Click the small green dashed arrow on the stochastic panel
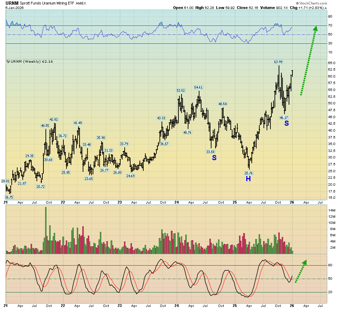The height and width of the screenshot is (309, 341). [300, 271]
